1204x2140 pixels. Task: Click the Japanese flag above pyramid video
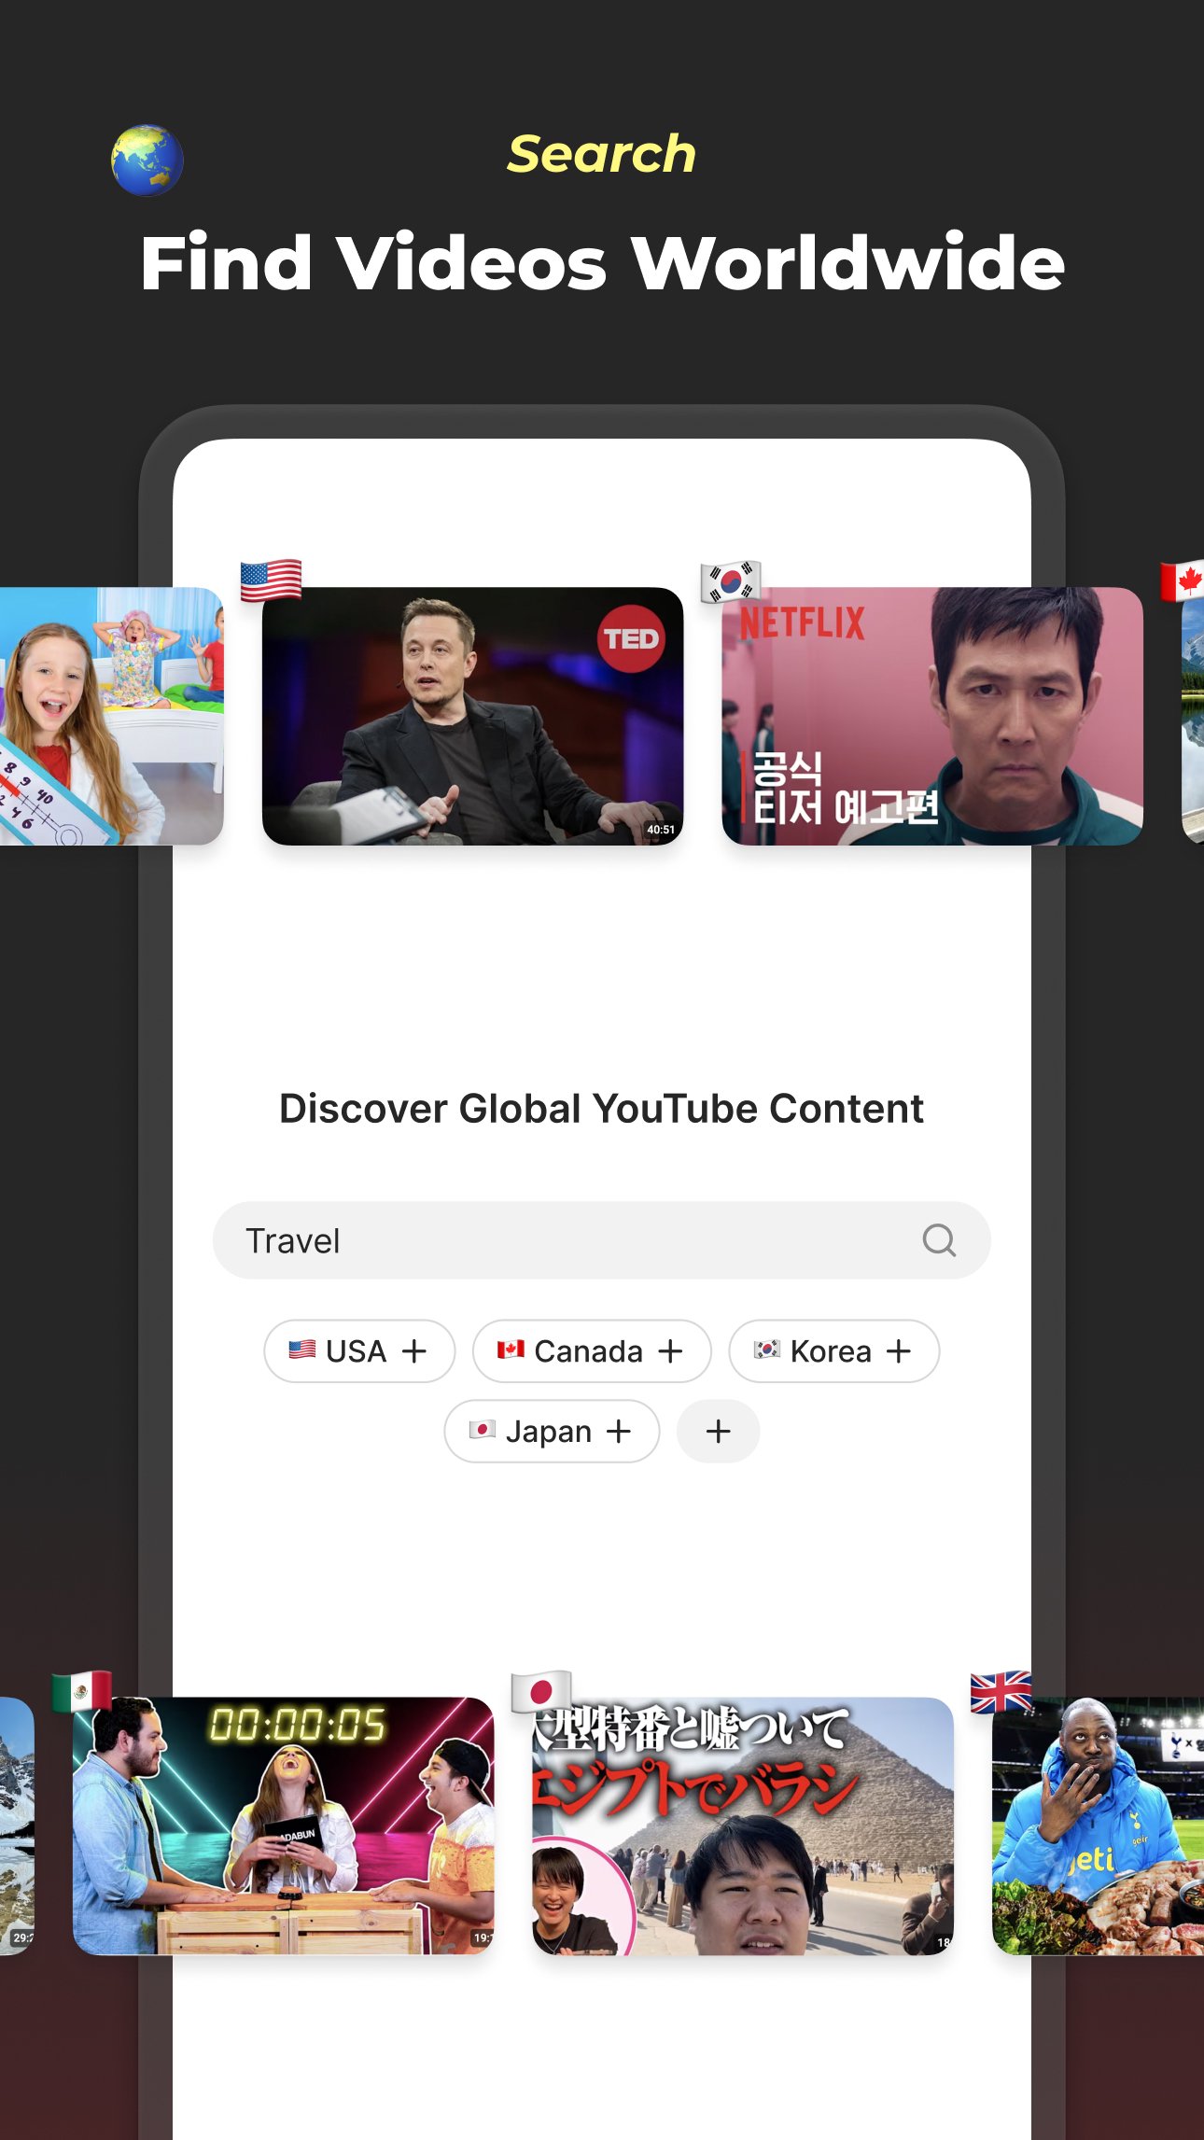point(541,1691)
